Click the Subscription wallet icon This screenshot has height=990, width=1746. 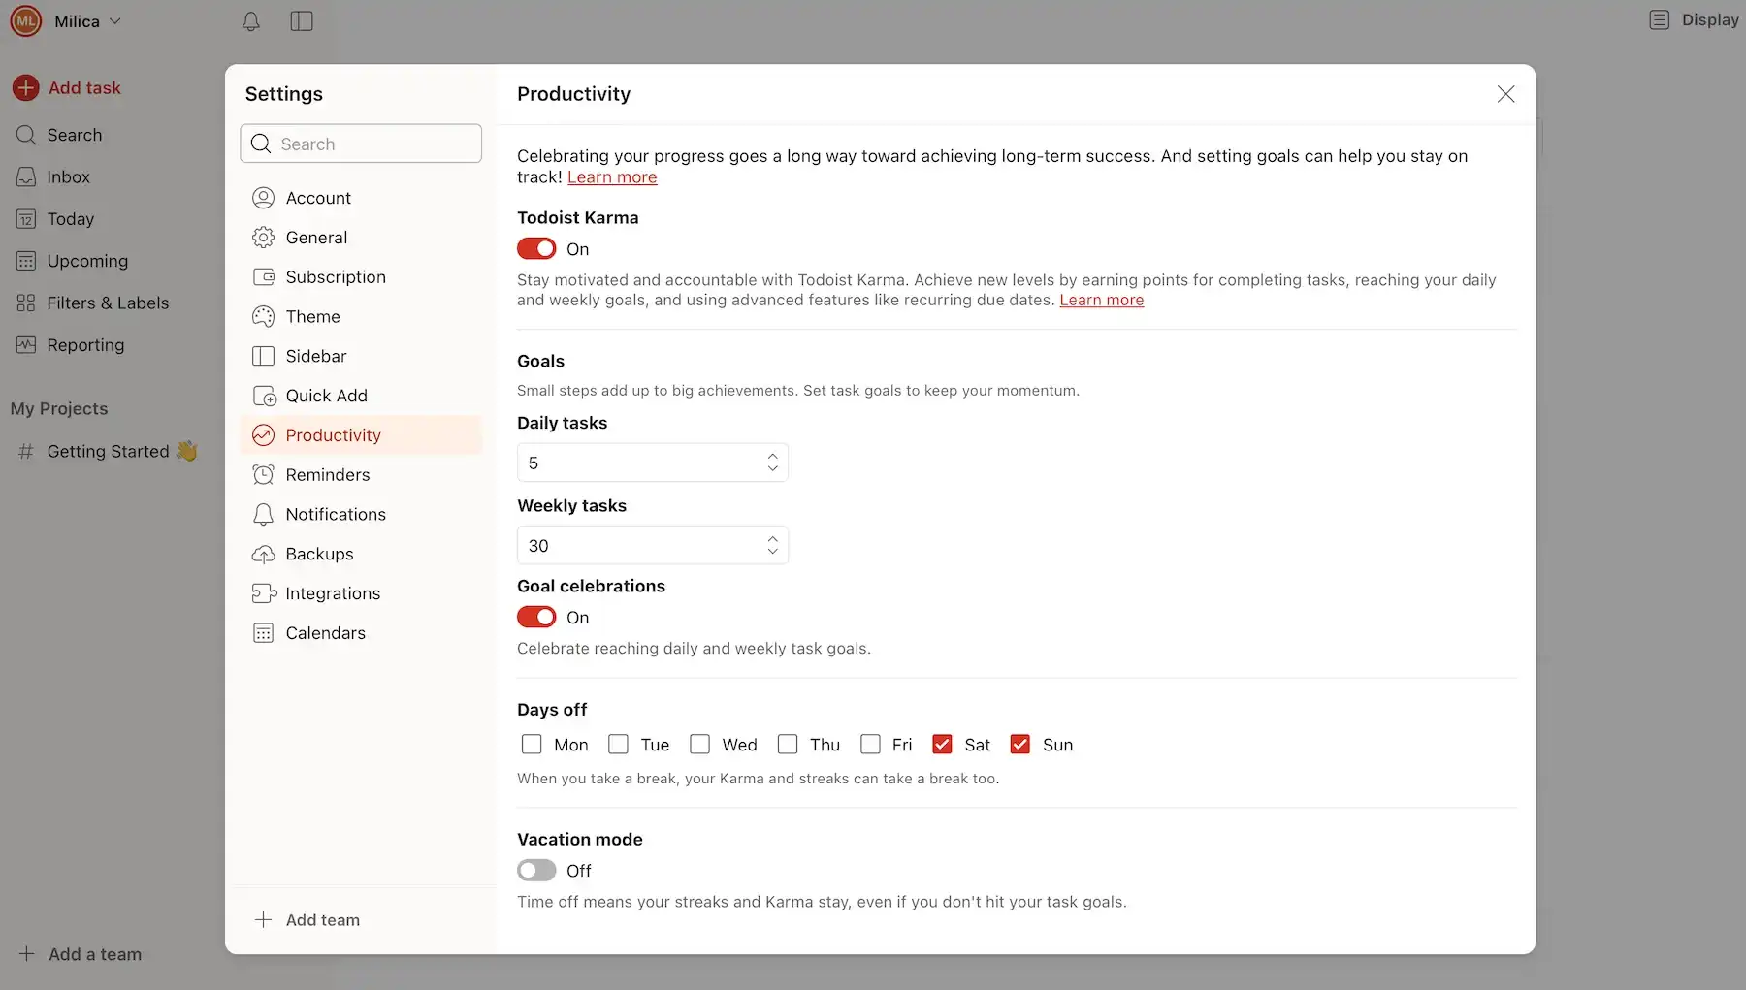[264, 277]
